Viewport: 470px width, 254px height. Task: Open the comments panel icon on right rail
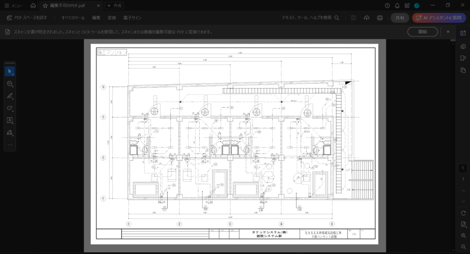pos(463,46)
